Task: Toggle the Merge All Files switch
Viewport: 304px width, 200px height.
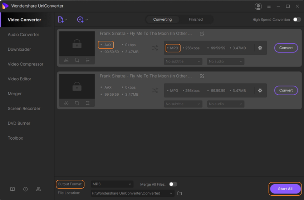Action: [173, 184]
